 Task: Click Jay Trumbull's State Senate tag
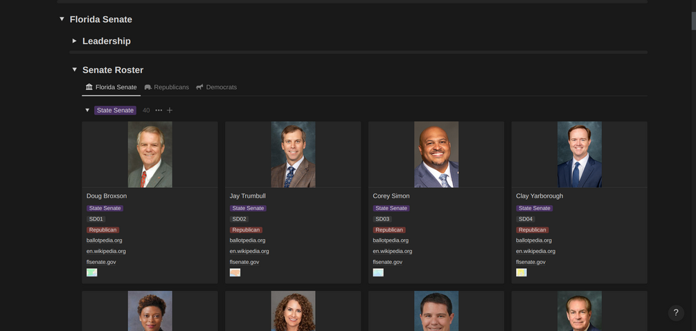point(248,208)
